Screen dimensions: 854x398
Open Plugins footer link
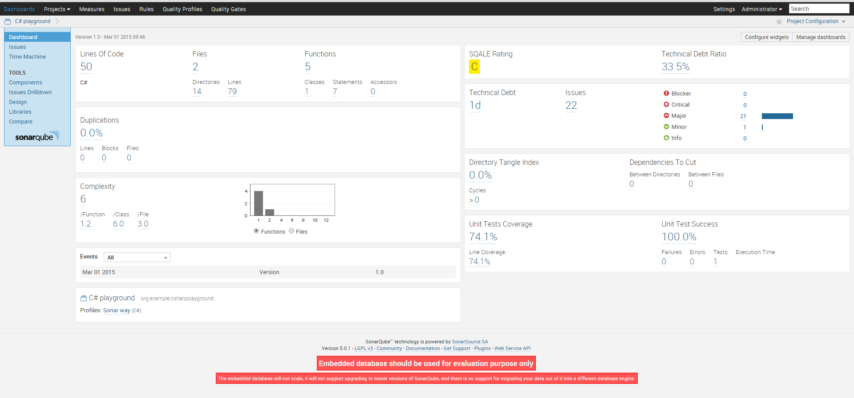point(482,348)
